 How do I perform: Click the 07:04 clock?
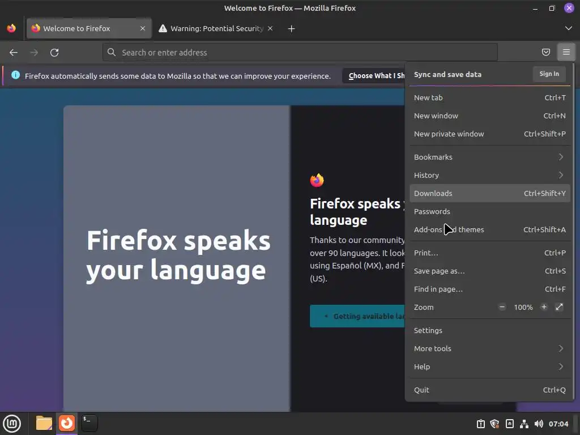click(x=558, y=424)
